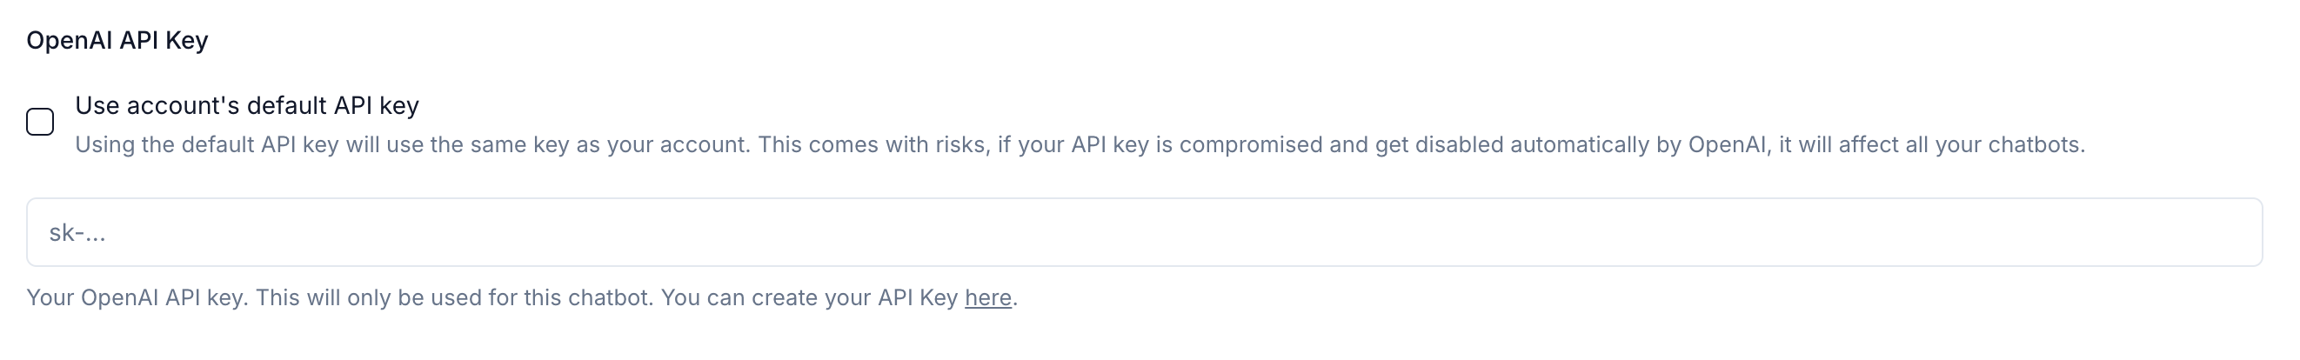Click the "Use account's default API key" label
Image resolution: width=2300 pixels, height=360 pixels.
click(246, 105)
